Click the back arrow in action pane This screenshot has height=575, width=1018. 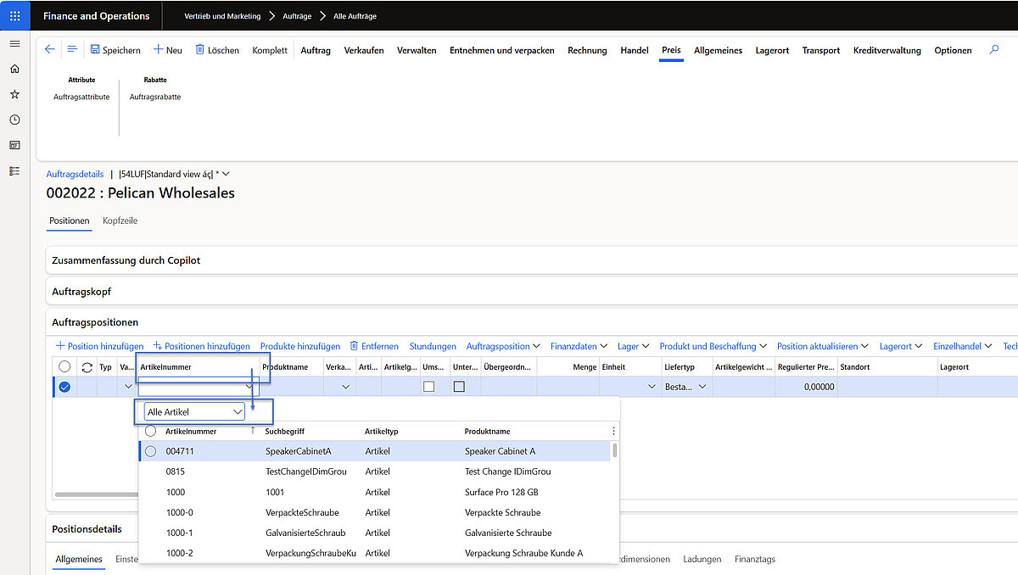49,50
